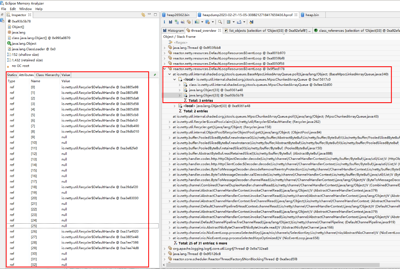The width and height of the screenshot is (400, 269).
Task: Click the Inspector link-with-snapshot arrows icon
Action: [143, 15]
